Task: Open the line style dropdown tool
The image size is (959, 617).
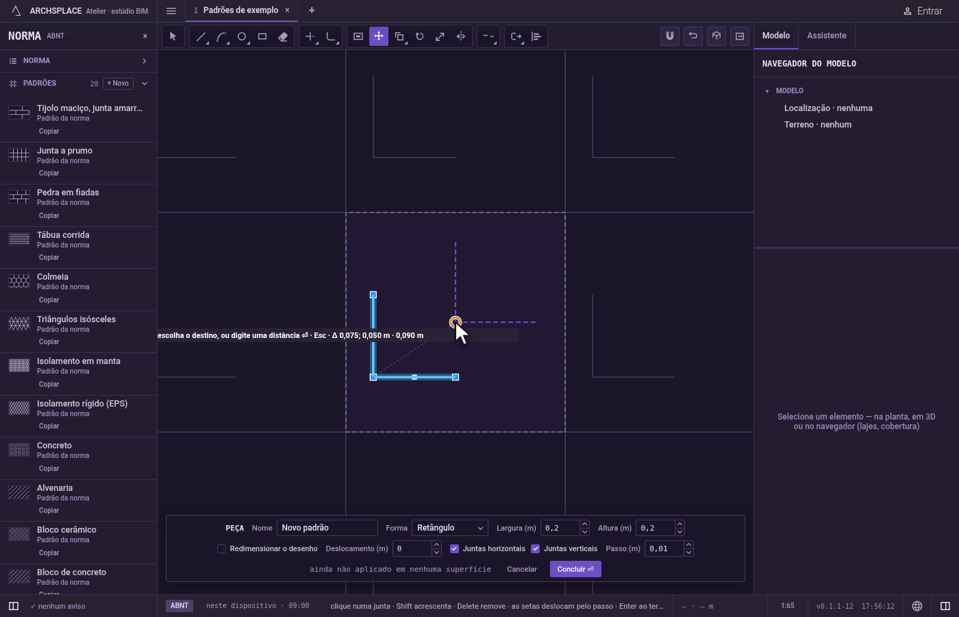Action: pos(488,36)
